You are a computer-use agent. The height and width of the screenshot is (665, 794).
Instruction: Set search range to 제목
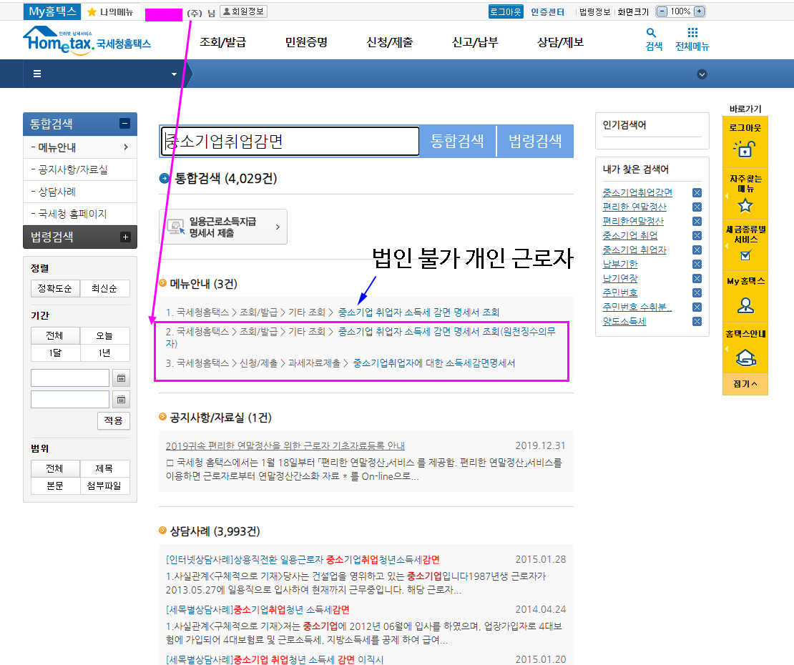pos(104,468)
